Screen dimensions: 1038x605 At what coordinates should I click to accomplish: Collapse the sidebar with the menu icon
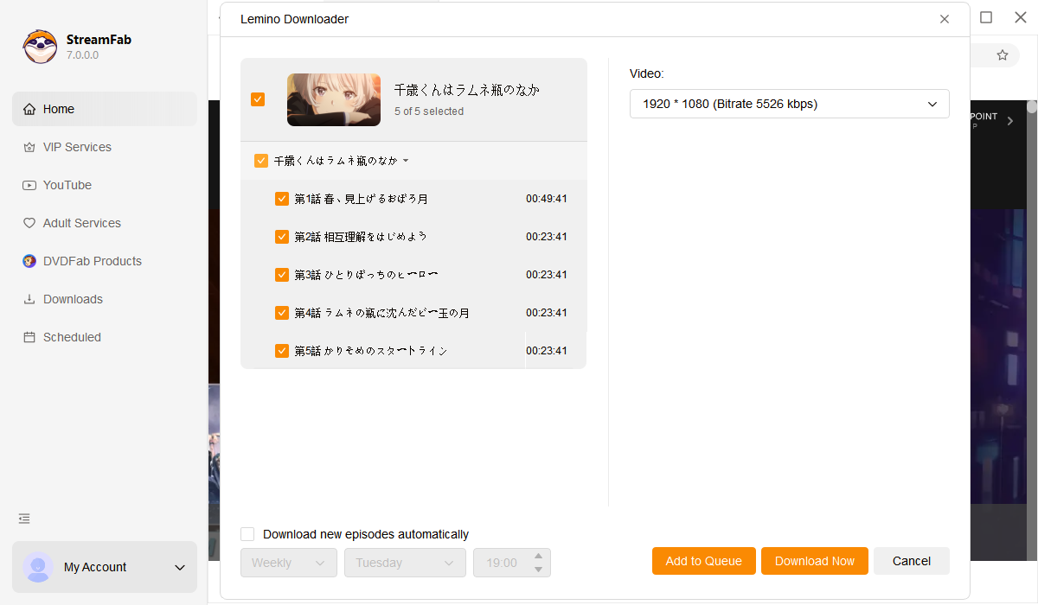[24, 519]
